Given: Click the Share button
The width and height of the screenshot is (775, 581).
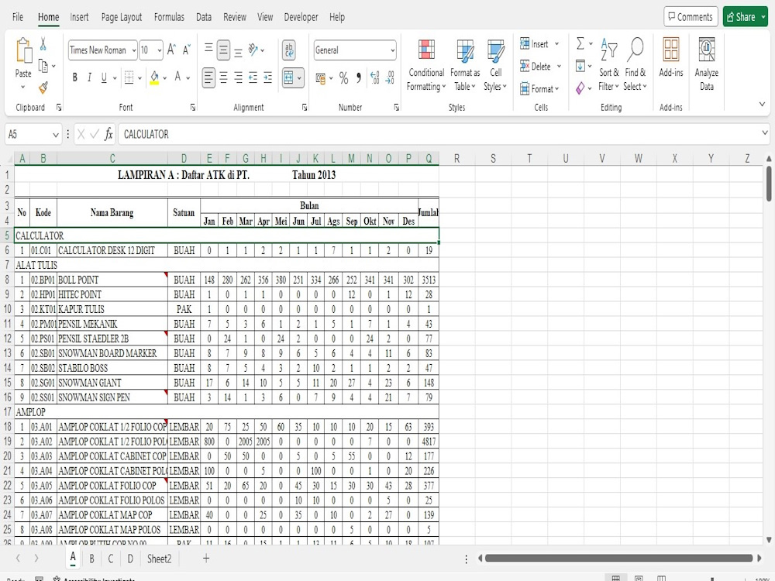Looking at the screenshot, I should (x=746, y=16).
